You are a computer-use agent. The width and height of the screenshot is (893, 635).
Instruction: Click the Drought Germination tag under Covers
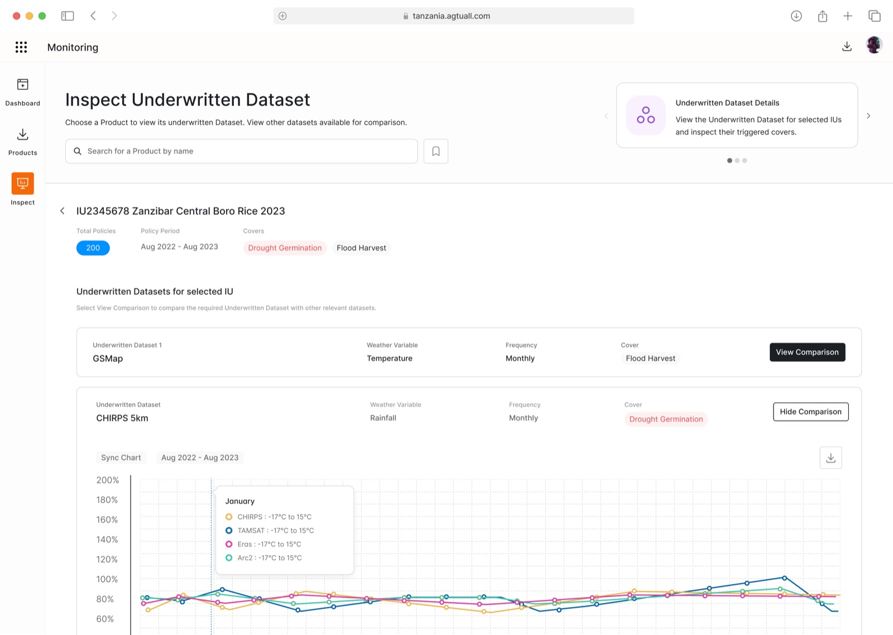(285, 248)
